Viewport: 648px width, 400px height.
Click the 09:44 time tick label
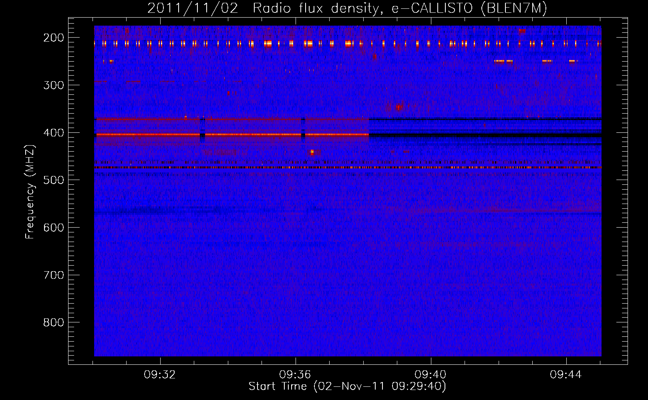(x=566, y=375)
